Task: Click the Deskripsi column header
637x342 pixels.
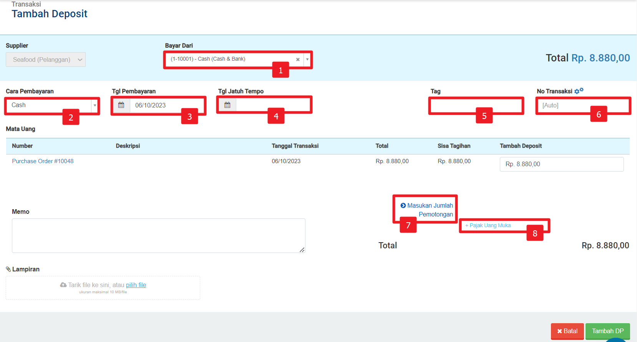Action: tap(128, 146)
